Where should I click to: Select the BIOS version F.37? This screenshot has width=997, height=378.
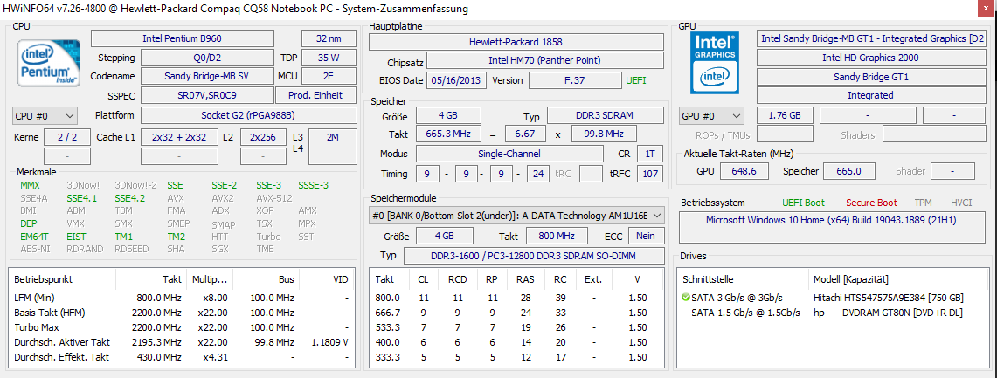576,80
